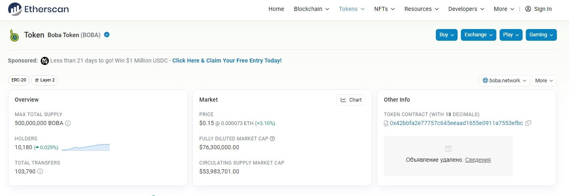569x196 pixels.
Task: Open the NFTs menu
Action: (x=384, y=9)
